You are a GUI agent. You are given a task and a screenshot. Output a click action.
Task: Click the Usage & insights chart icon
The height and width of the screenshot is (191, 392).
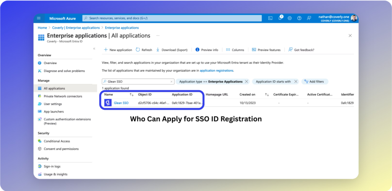[39, 174]
